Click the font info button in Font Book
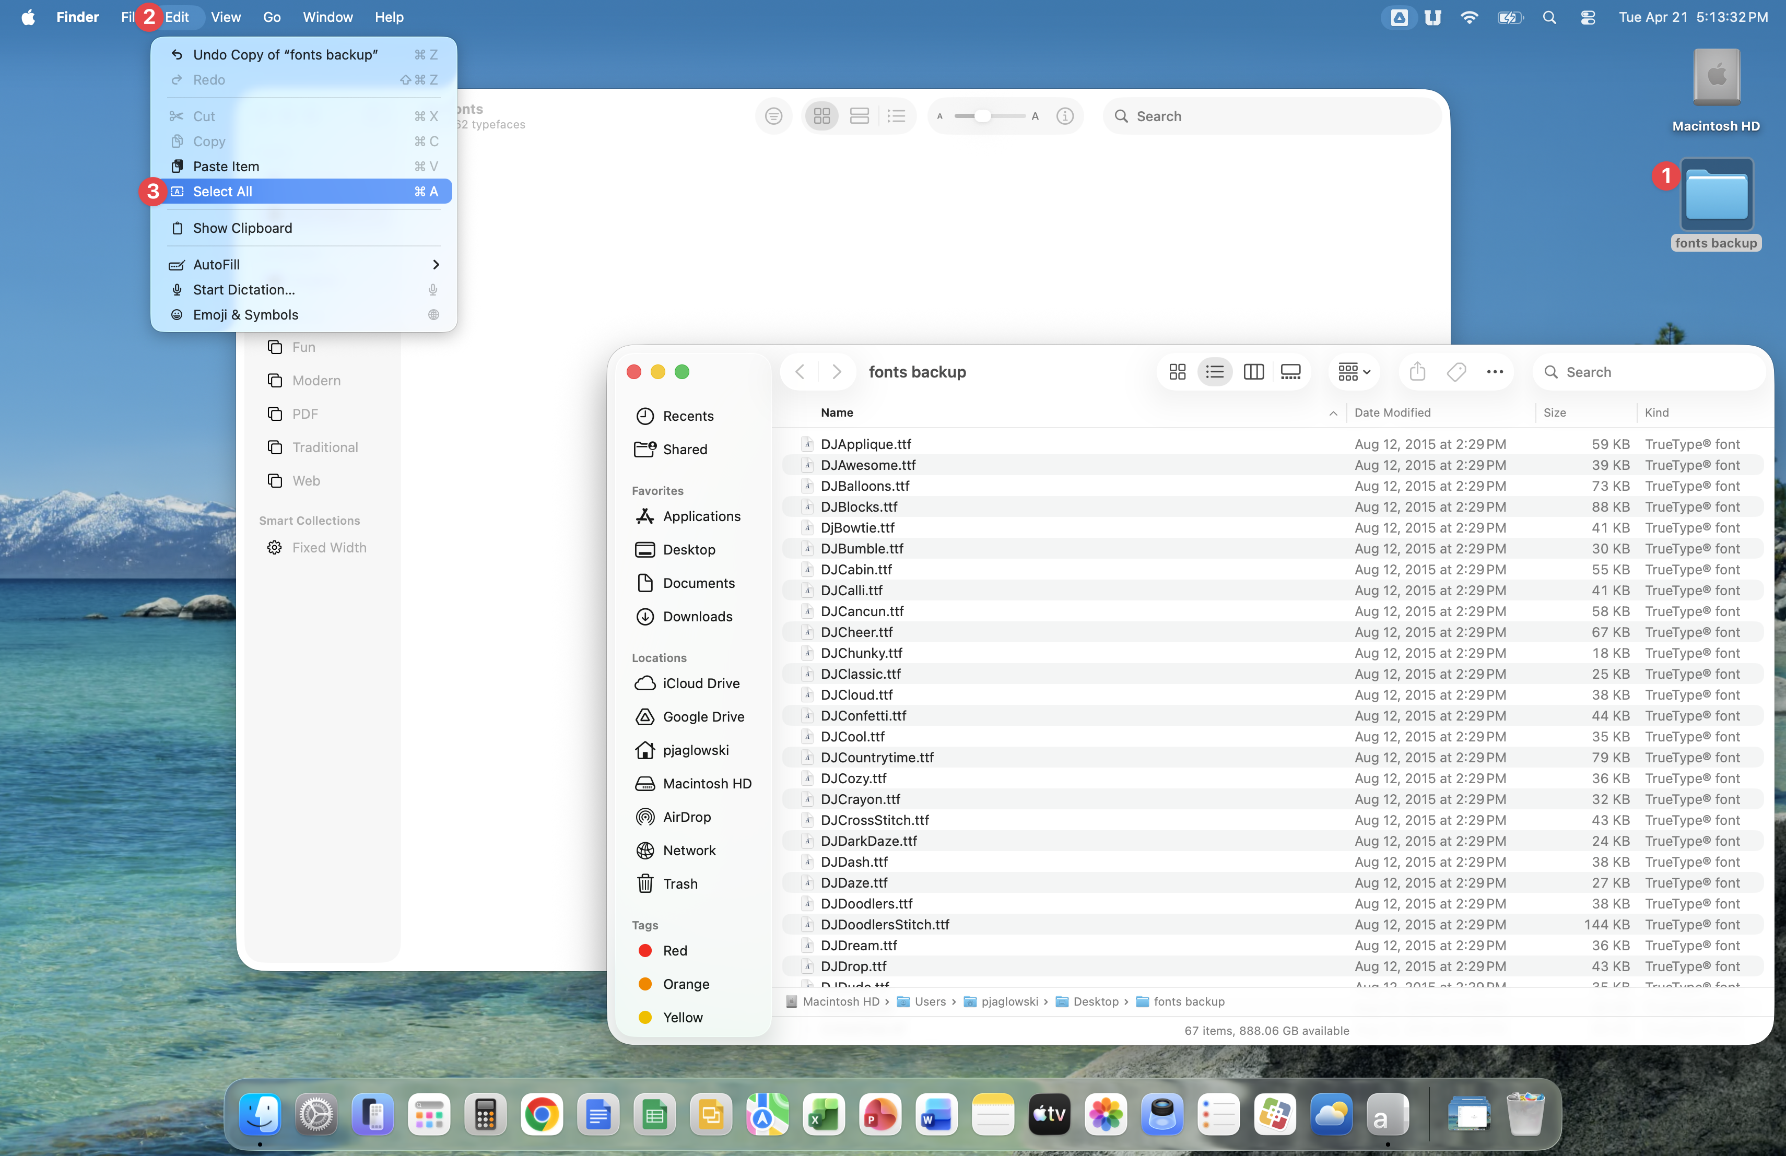The image size is (1786, 1156). [x=1064, y=116]
